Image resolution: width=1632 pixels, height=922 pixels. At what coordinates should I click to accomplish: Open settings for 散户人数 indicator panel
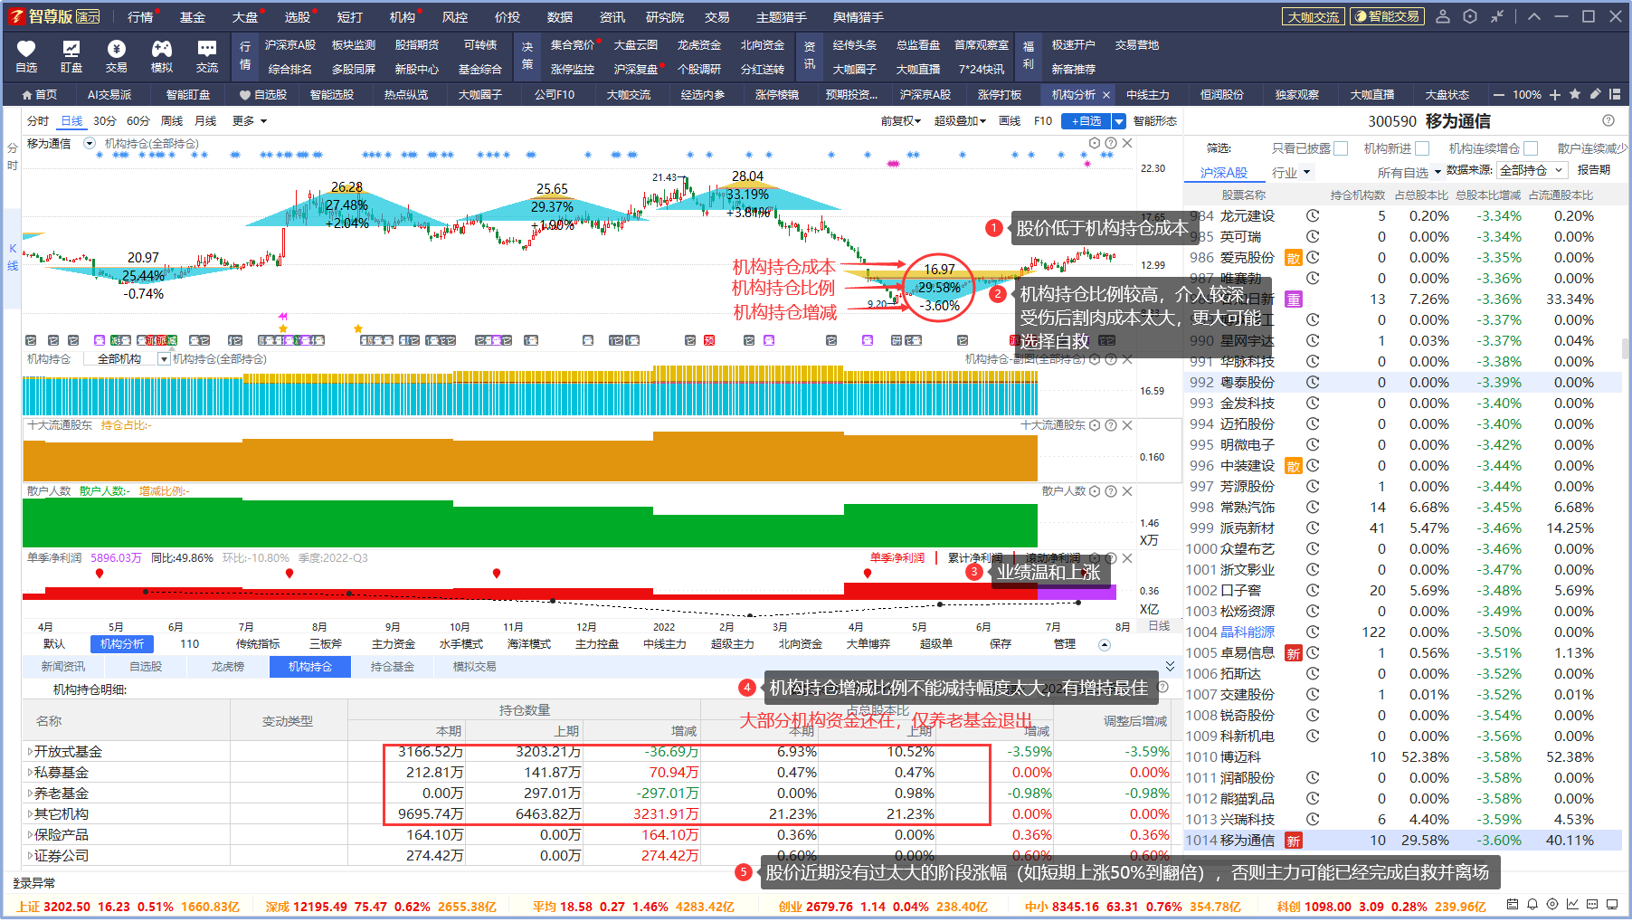1095,491
